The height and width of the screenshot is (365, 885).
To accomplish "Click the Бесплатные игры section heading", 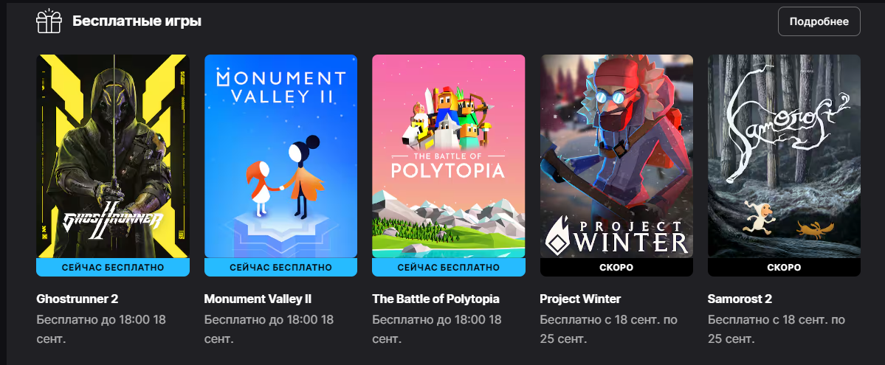I will [137, 21].
